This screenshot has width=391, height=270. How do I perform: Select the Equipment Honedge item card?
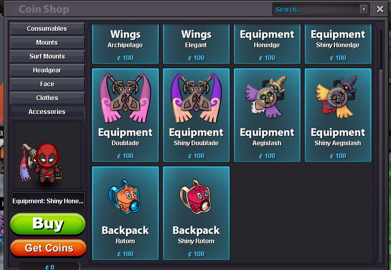pyautogui.click(x=267, y=44)
